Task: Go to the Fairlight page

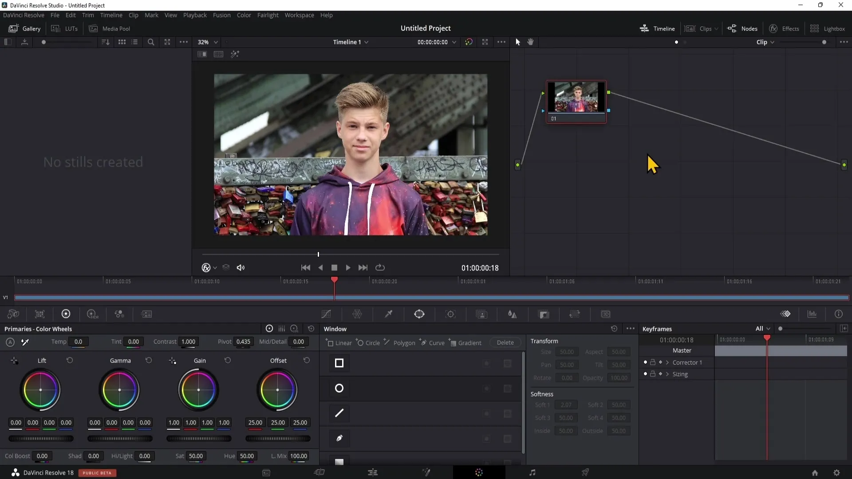Action: click(x=532, y=472)
